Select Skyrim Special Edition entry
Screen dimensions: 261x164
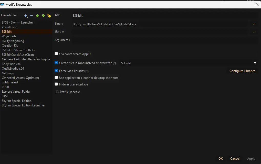26,101
